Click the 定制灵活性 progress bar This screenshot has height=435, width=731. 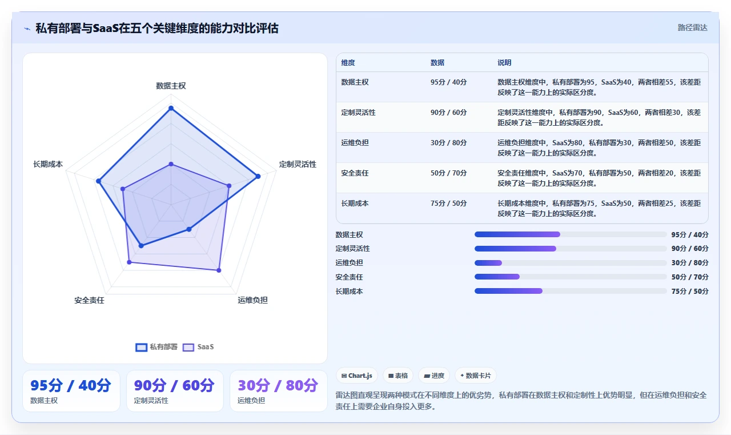[x=571, y=249]
